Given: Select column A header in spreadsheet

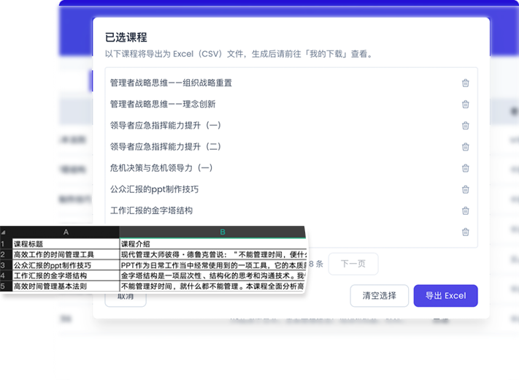Looking at the screenshot, I should coord(66,232).
